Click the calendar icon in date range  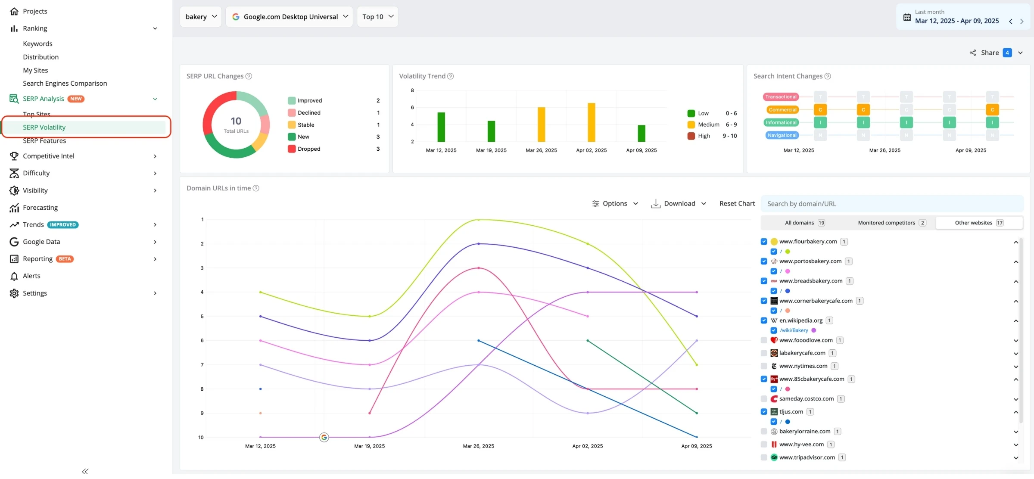click(x=907, y=17)
